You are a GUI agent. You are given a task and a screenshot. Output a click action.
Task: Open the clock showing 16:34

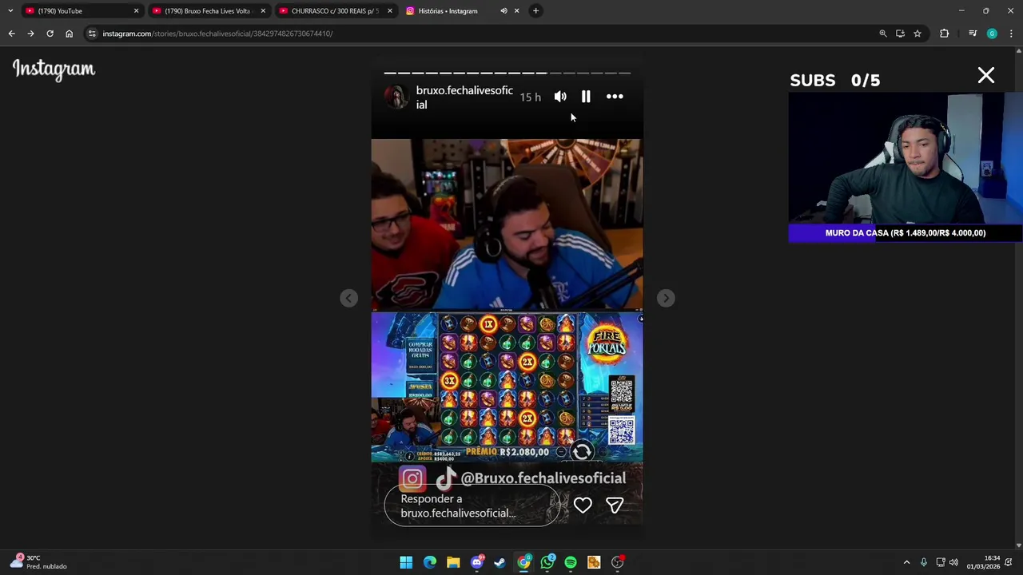[x=983, y=562]
